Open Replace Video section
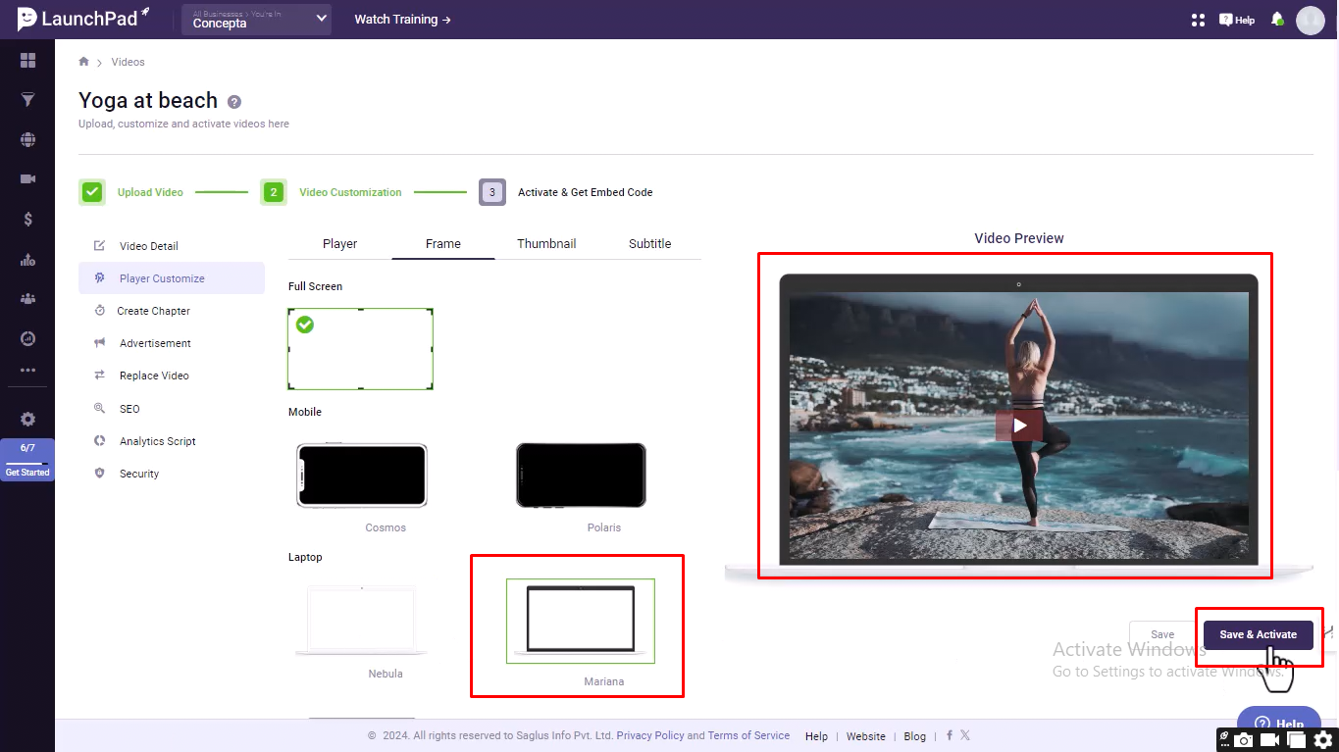The height and width of the screenshot is (752, 1339). pos(172,376)
